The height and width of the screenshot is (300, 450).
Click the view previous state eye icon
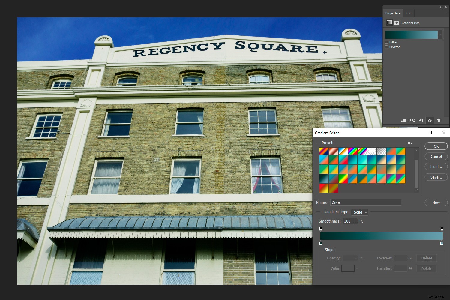point(412,121)
